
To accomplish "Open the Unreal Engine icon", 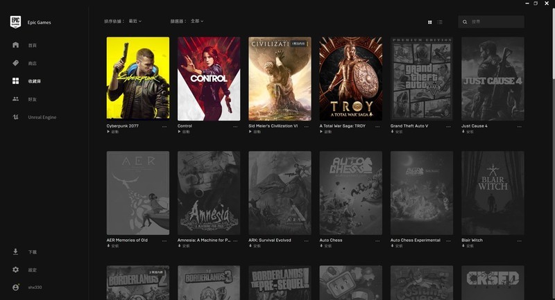I will pos(15,117).
